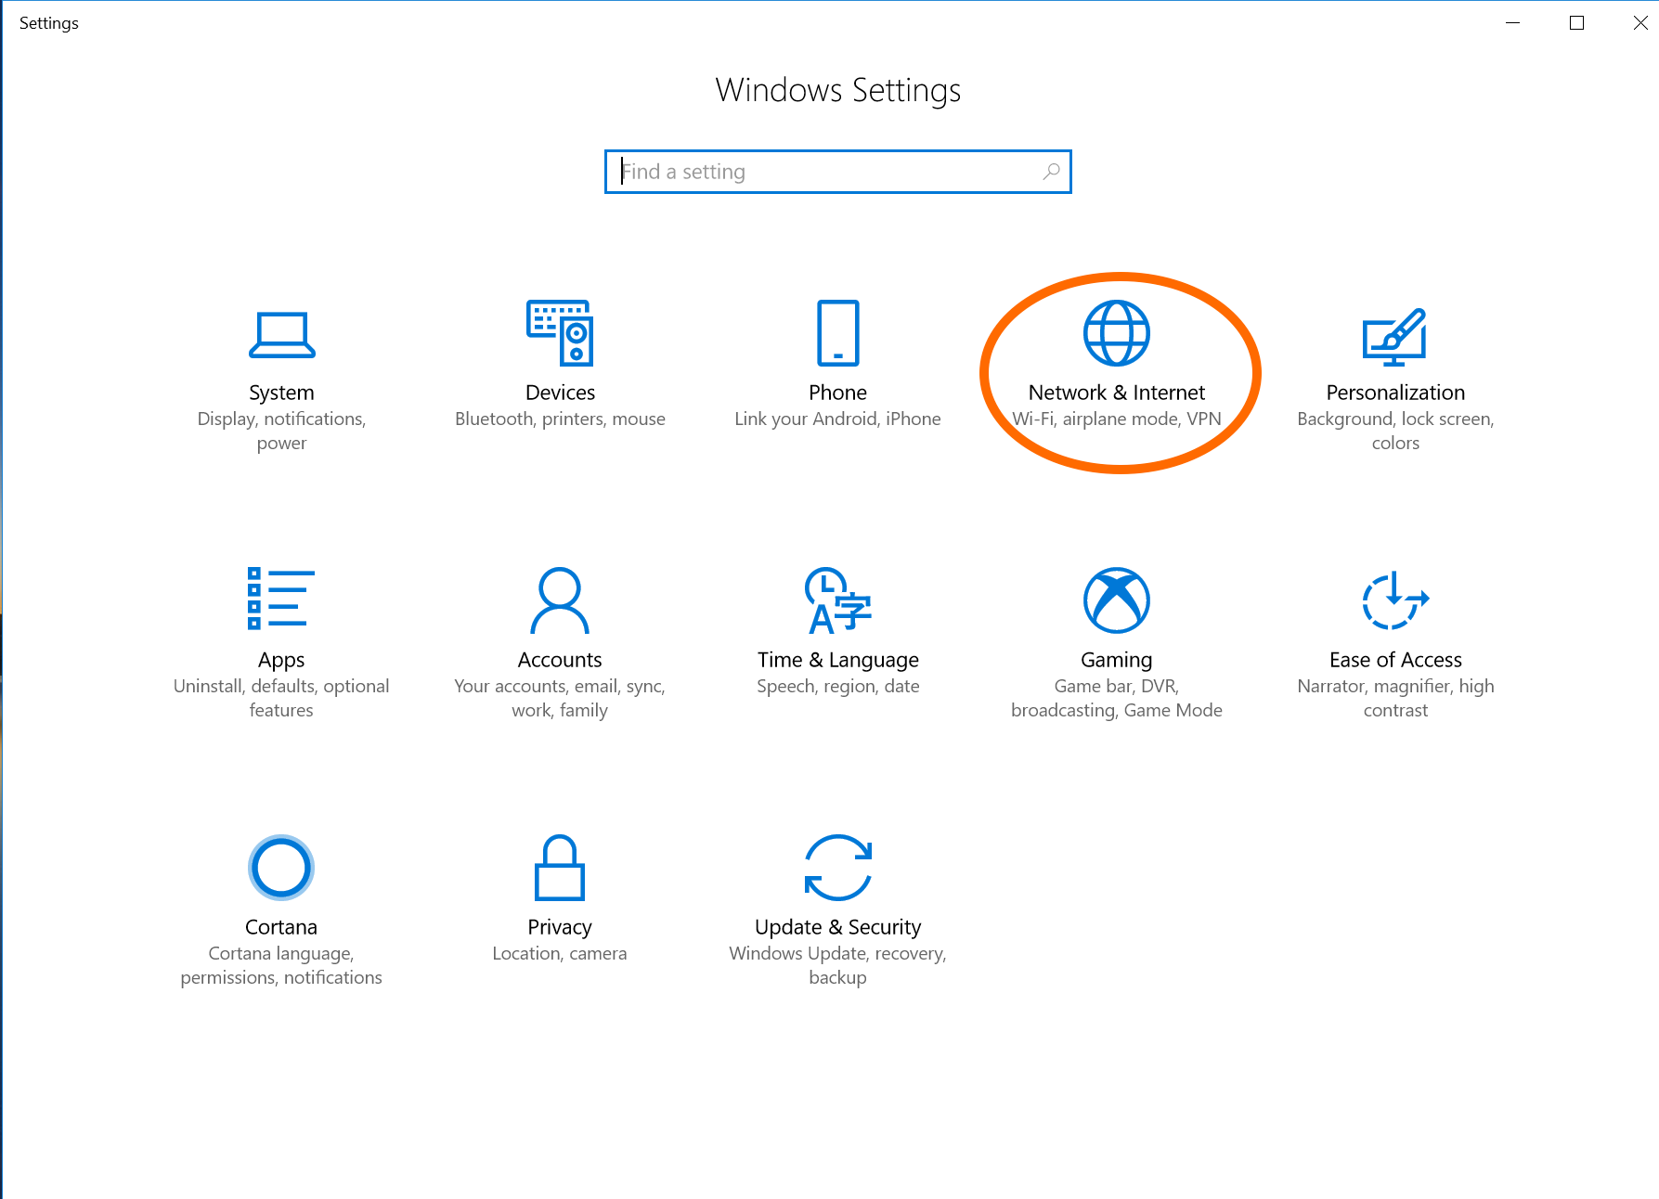Click the search magnifier icon
Screen dimensions: 1659x1199
click(x=1051, y=172)
